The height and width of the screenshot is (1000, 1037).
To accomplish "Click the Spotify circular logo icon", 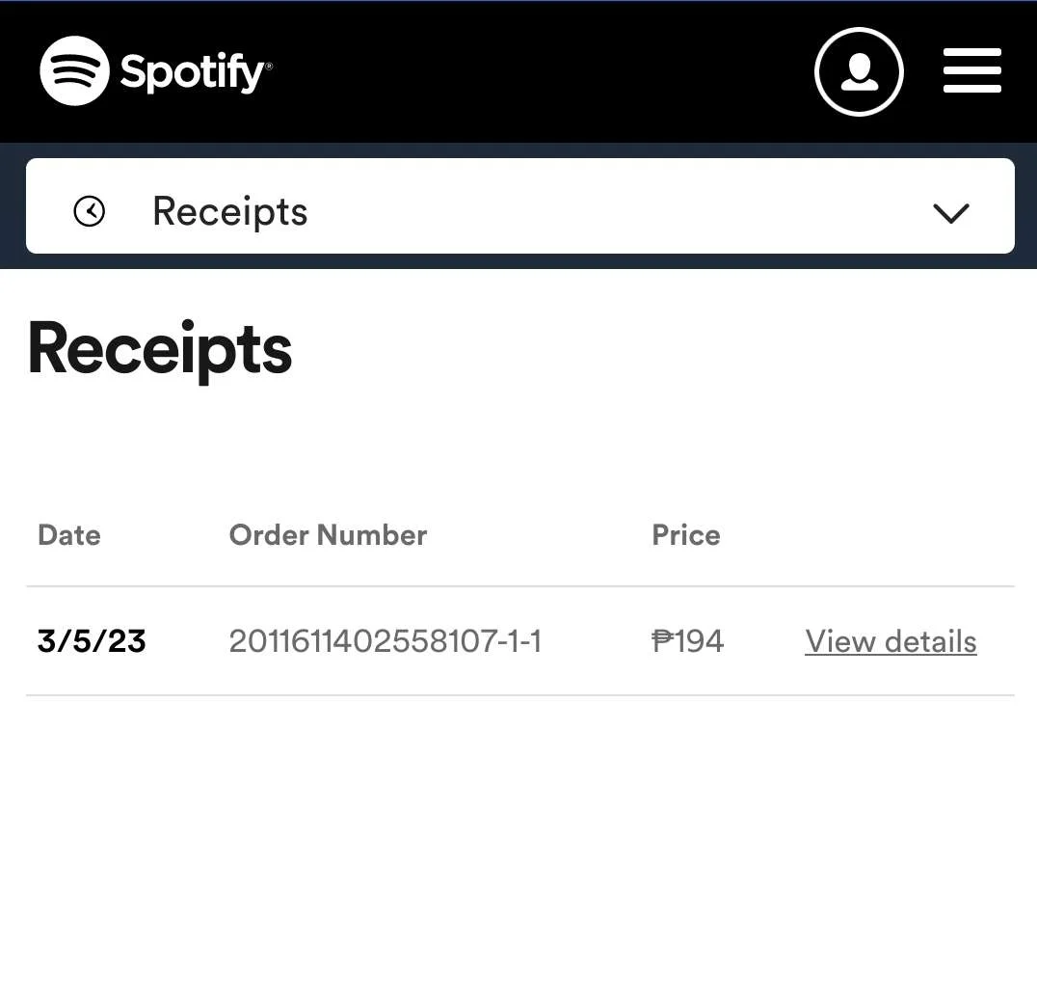I will coord(74,70).
